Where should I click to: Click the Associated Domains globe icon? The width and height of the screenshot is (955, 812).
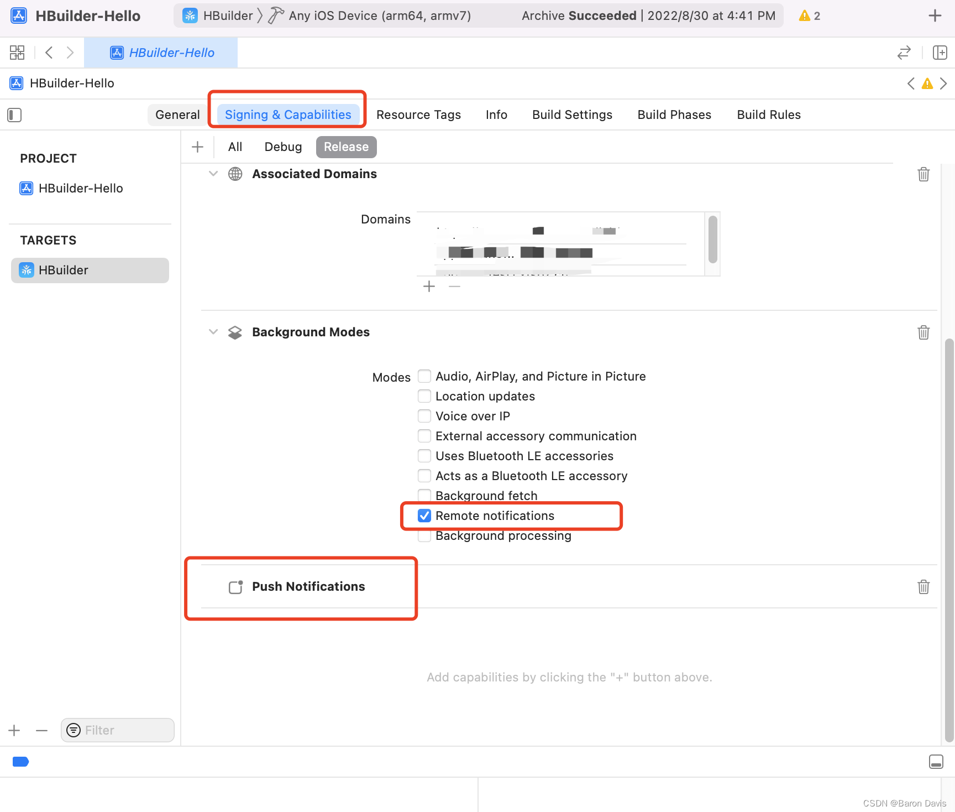click(235, 174)
